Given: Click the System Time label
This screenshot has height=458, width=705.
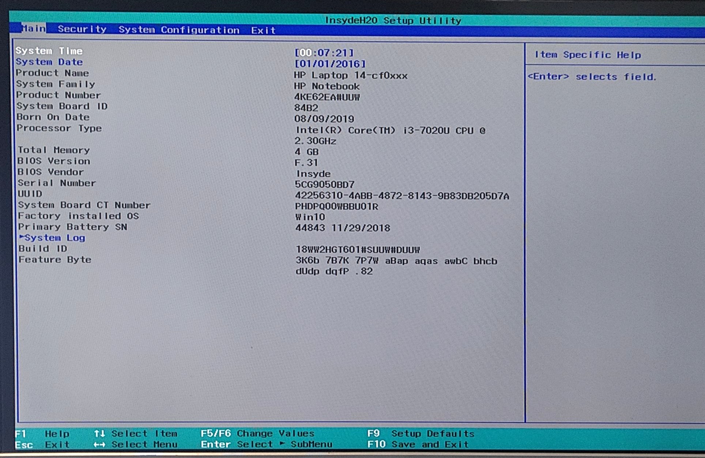Looking at the screenshot, I should pos(49,51).
